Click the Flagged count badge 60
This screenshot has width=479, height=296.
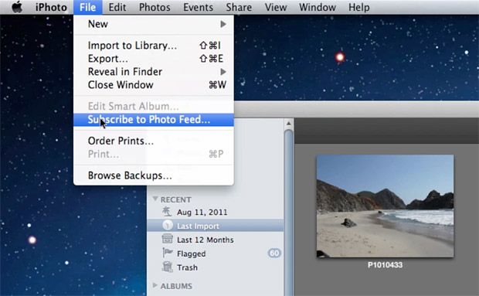[274, 253]
